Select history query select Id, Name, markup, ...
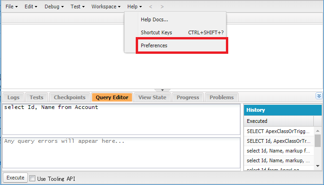The image size is (324, 185). 279,160
